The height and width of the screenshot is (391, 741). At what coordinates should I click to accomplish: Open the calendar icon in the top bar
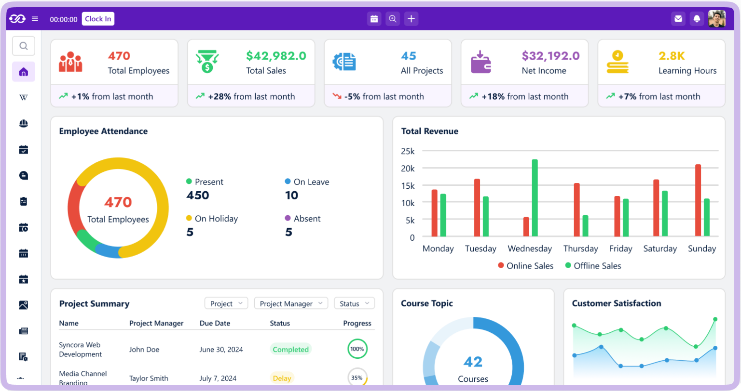[374, 18]
